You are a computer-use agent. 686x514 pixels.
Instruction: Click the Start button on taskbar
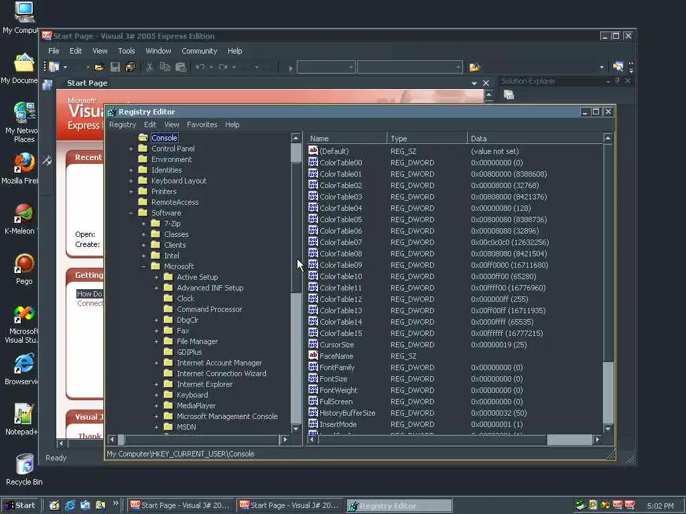tap(20, 505)
